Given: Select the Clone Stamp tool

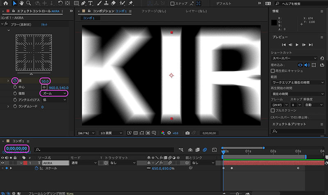Looking at the screenshot, I should click(x=106, y=3).
